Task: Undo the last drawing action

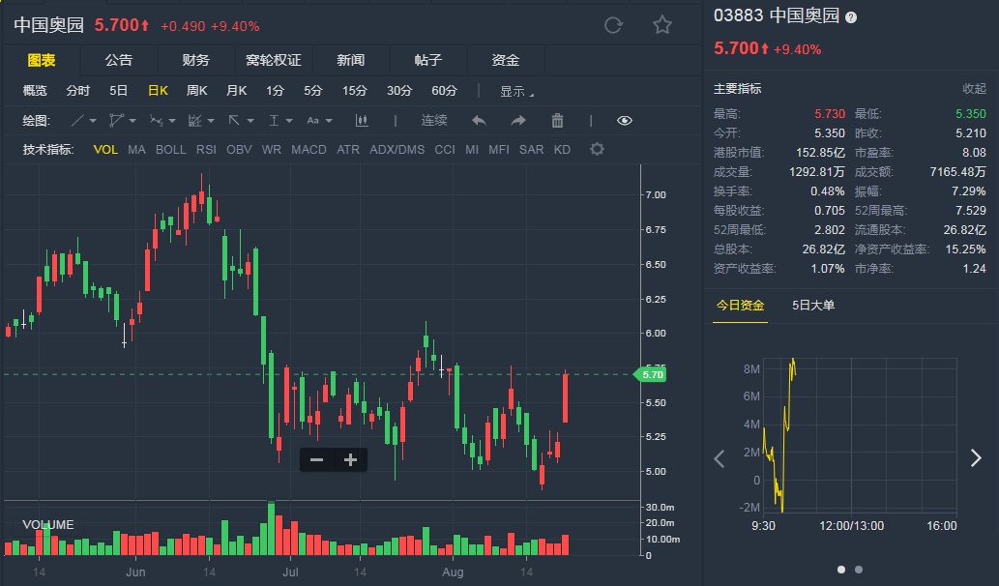Action: (479, 120)
